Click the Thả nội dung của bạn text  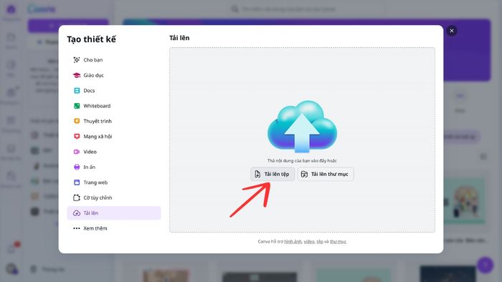(302, 160)
